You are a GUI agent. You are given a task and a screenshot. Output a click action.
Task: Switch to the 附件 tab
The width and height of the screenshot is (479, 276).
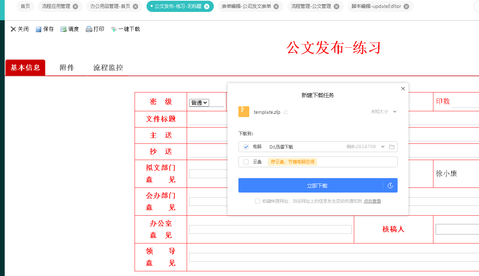67,68
